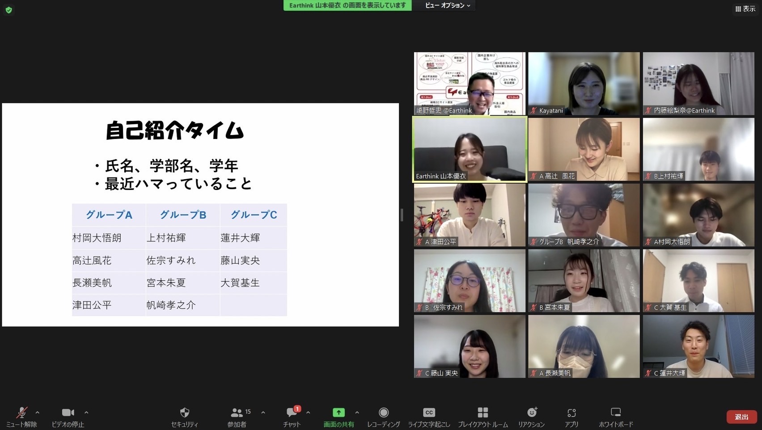Click the unmute microphone icon
This screenshot has width=762, height=430.
pyautogui.click(x=21, y=412)
